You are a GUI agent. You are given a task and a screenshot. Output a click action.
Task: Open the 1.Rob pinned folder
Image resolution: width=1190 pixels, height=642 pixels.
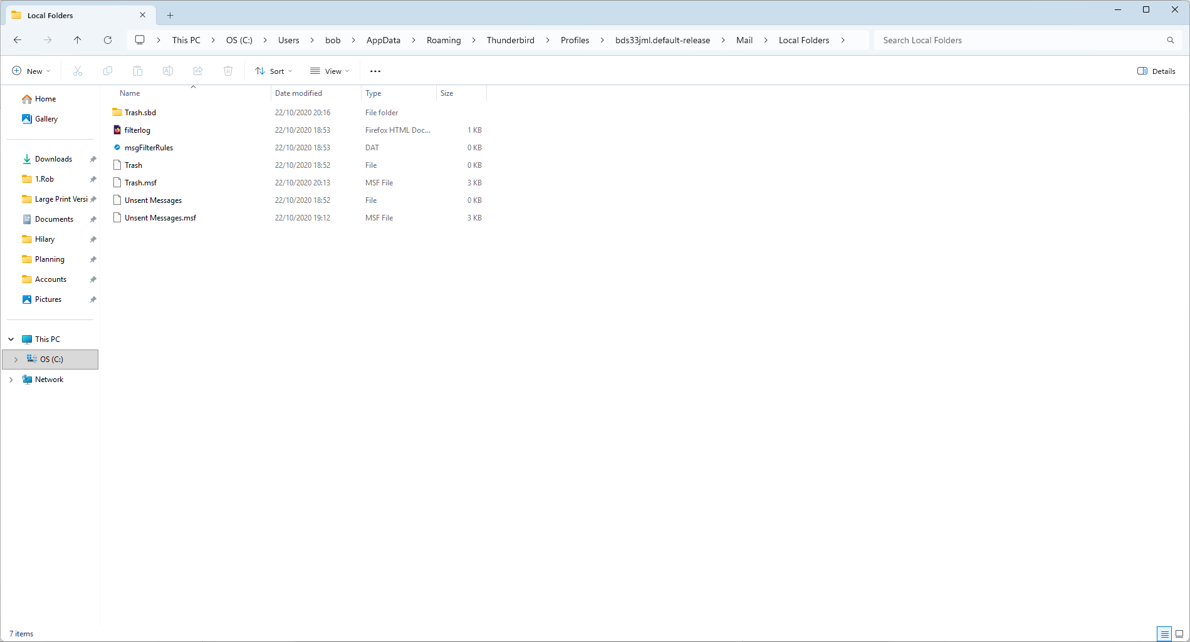[x=44, y=179]
